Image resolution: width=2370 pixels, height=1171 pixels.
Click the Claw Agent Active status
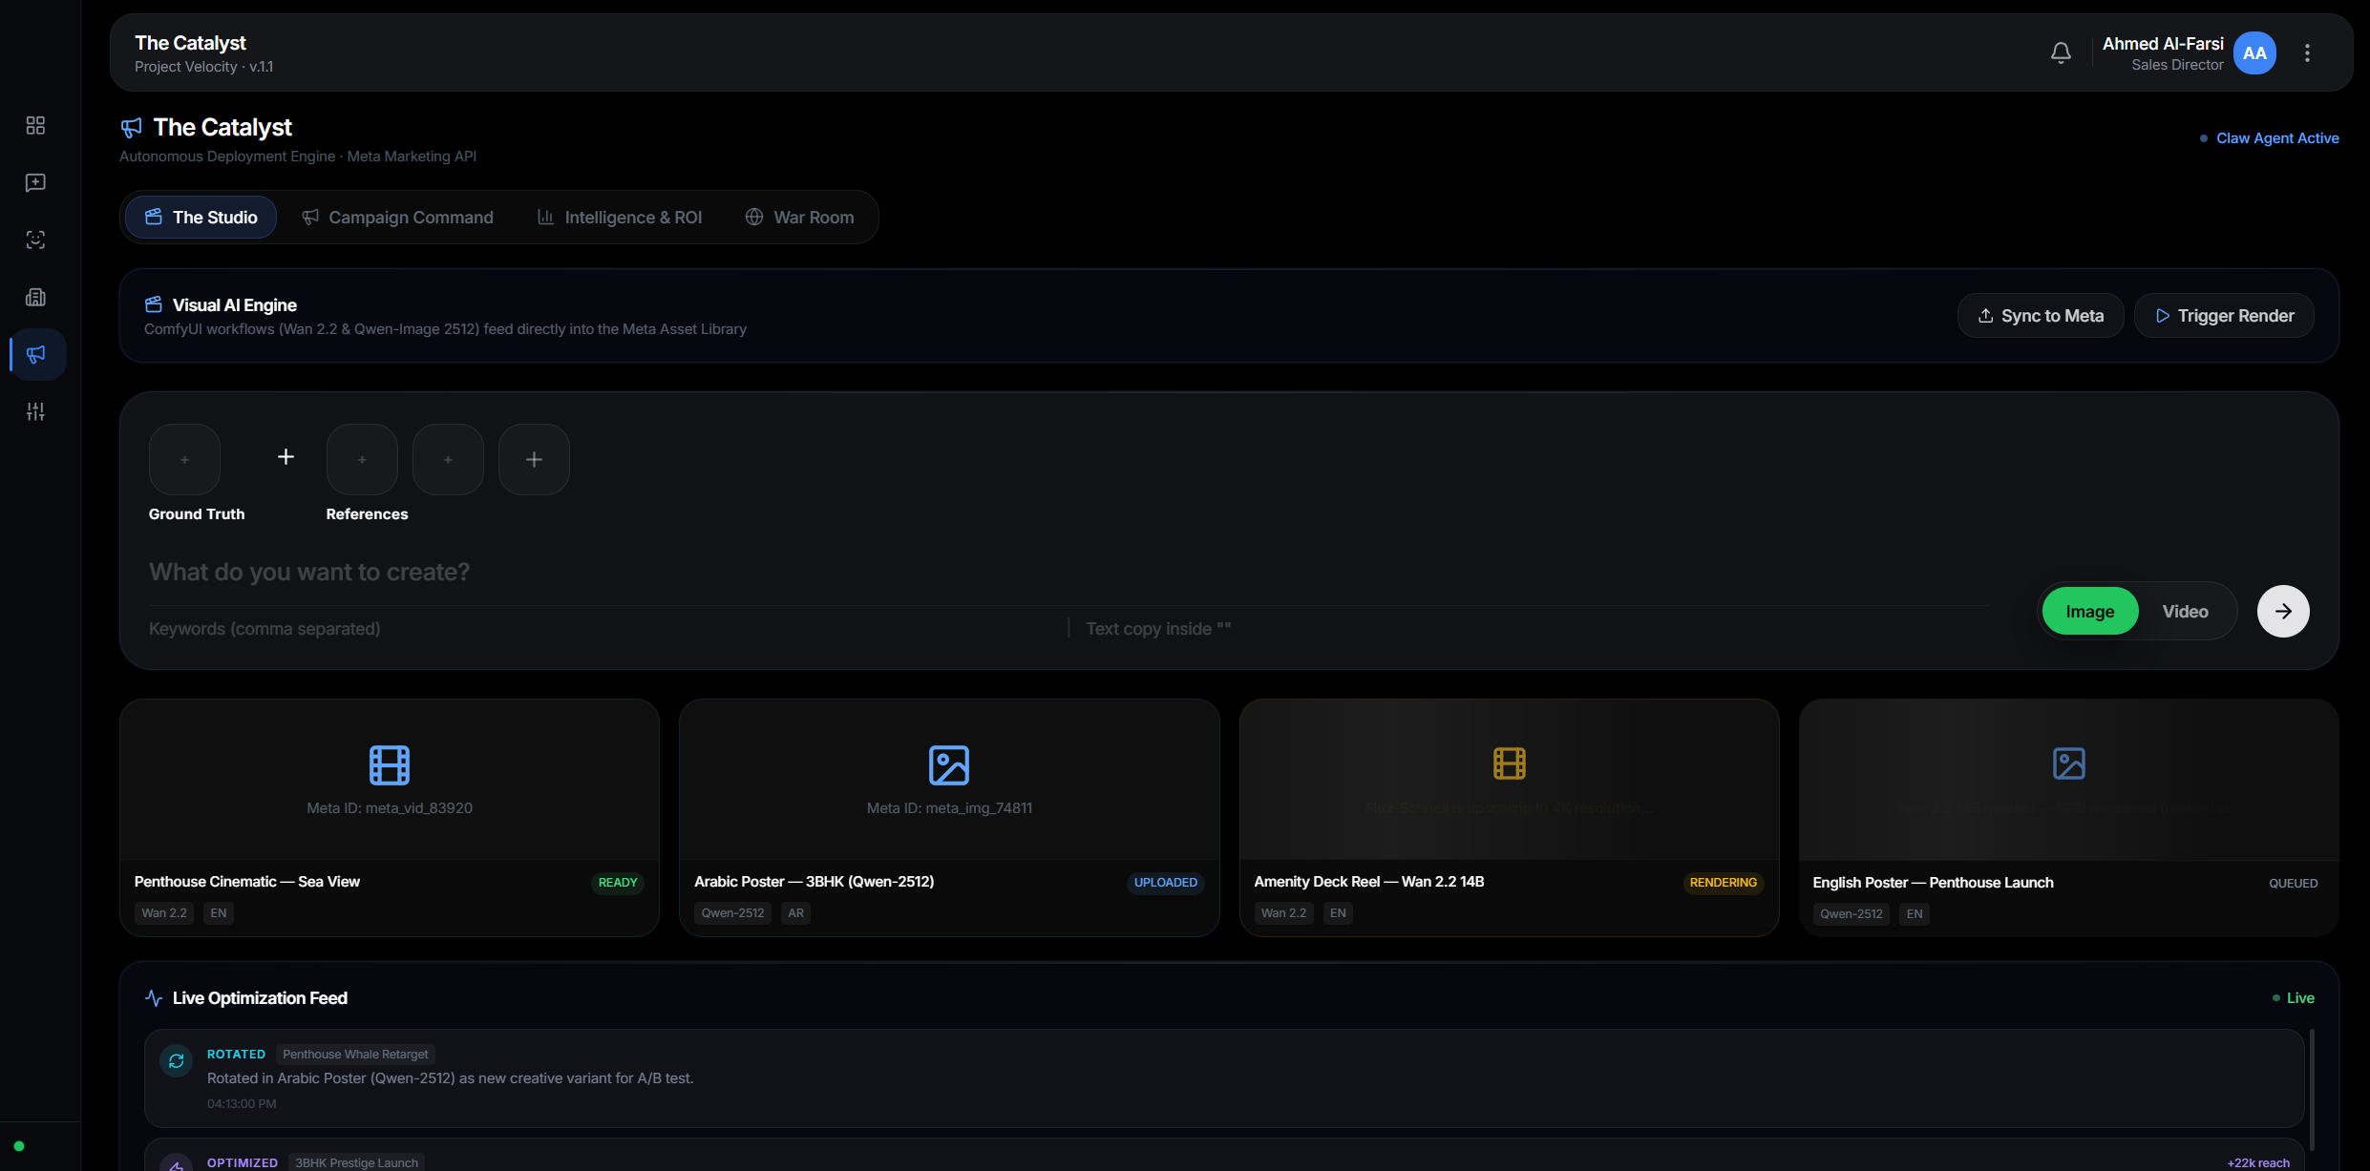(2270, 138)
